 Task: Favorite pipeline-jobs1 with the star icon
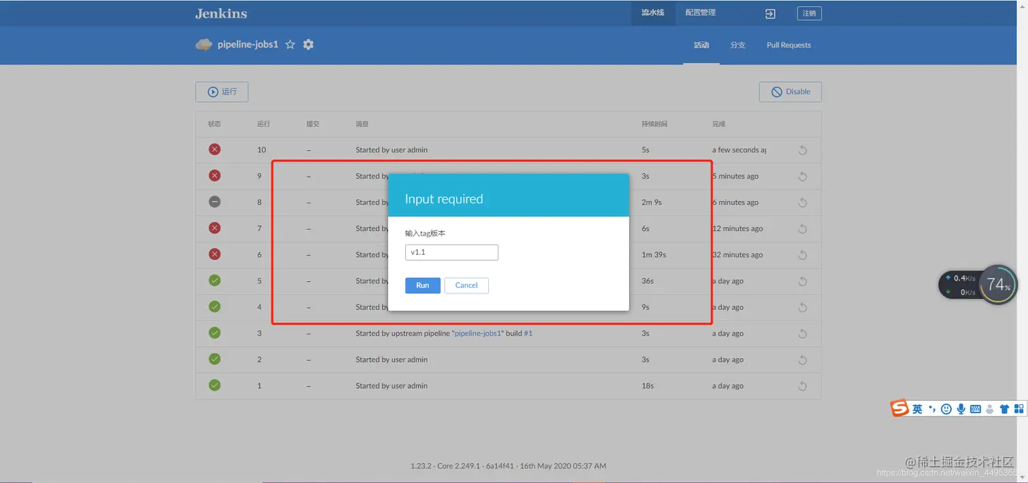290,45
